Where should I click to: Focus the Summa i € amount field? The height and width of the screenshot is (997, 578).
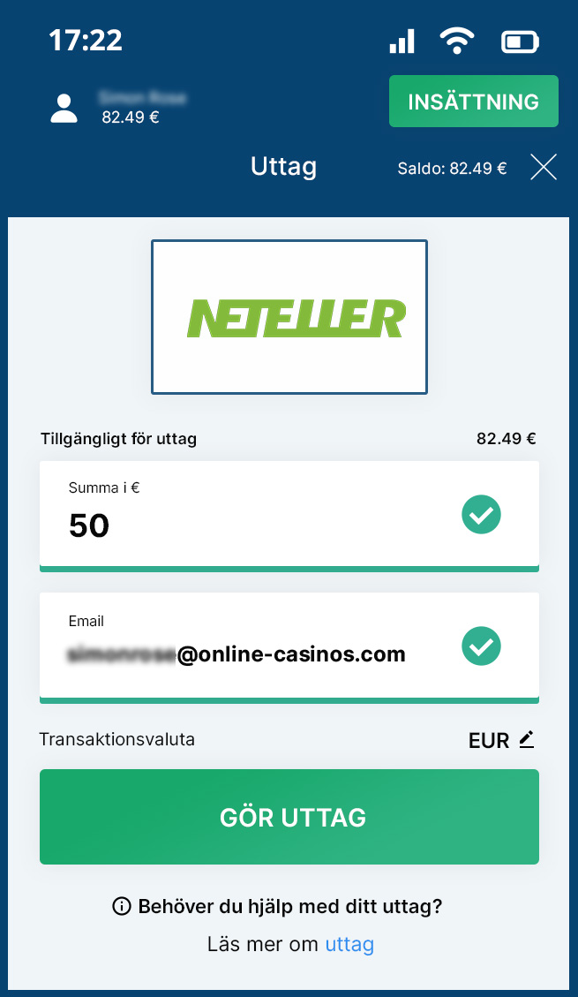(x=289, y=516)
